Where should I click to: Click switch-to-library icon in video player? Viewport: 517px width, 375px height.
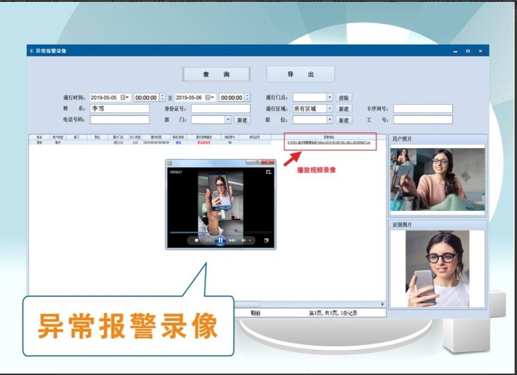269,172
